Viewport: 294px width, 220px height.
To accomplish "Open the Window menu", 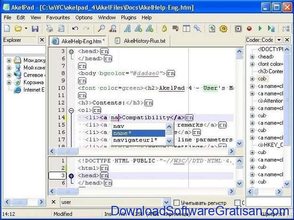I will 107,17.
